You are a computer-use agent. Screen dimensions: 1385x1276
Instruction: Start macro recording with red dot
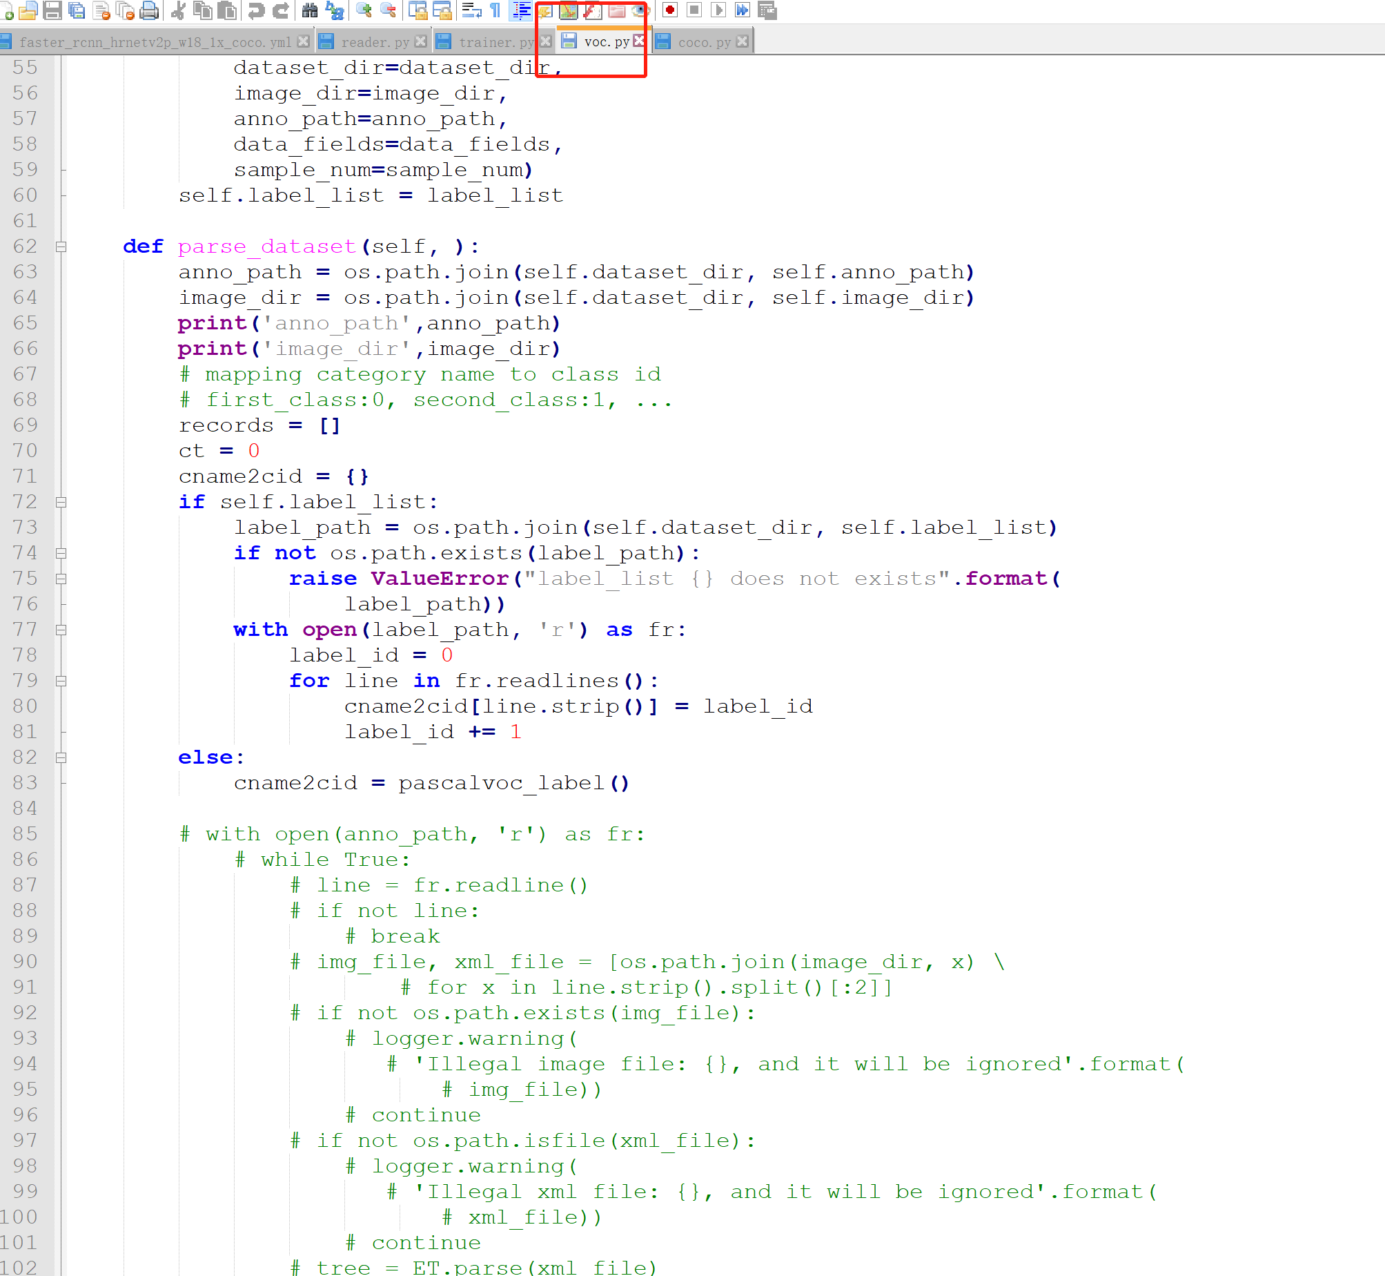click(x=669, y=10)
